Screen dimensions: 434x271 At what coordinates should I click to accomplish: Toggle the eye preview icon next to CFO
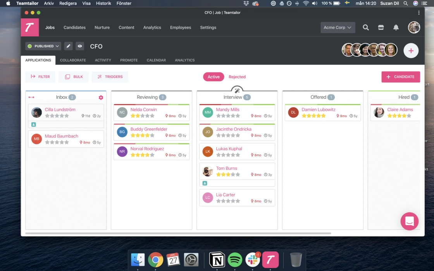(x=80, y=46)
